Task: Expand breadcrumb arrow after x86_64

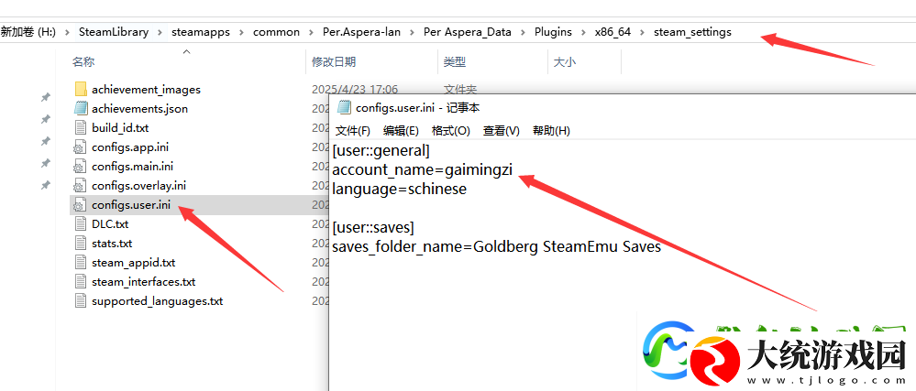Action: (x=643, y=33)
